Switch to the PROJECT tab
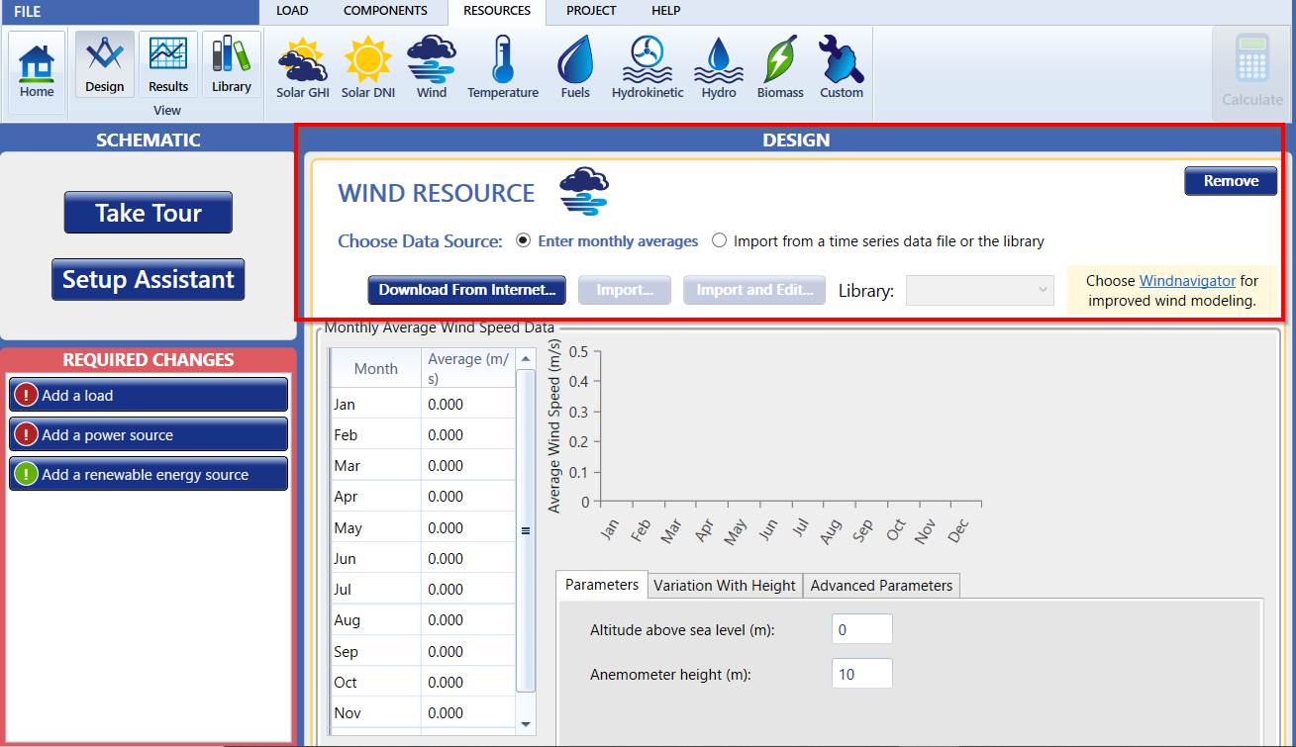Viewport: 1296px width, 747px height. 591,11
